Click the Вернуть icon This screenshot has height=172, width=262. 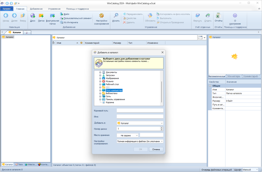[x=198, y=16]
